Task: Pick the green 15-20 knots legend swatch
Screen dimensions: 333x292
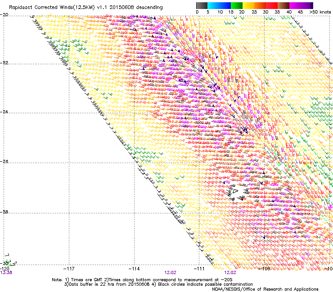Action: (237, 5)
